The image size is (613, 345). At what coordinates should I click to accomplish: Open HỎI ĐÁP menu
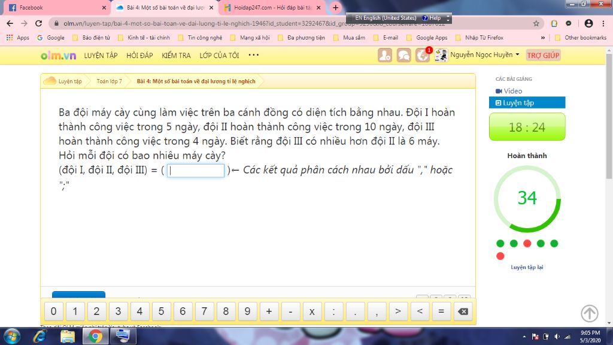(x=139, y=56)
